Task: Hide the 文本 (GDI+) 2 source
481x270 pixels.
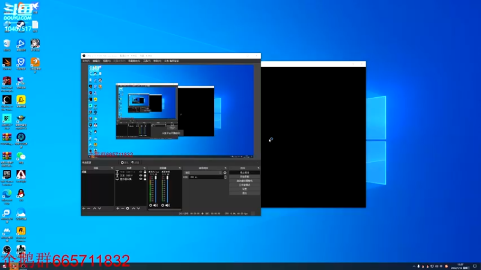Action: tap(141, 172)
